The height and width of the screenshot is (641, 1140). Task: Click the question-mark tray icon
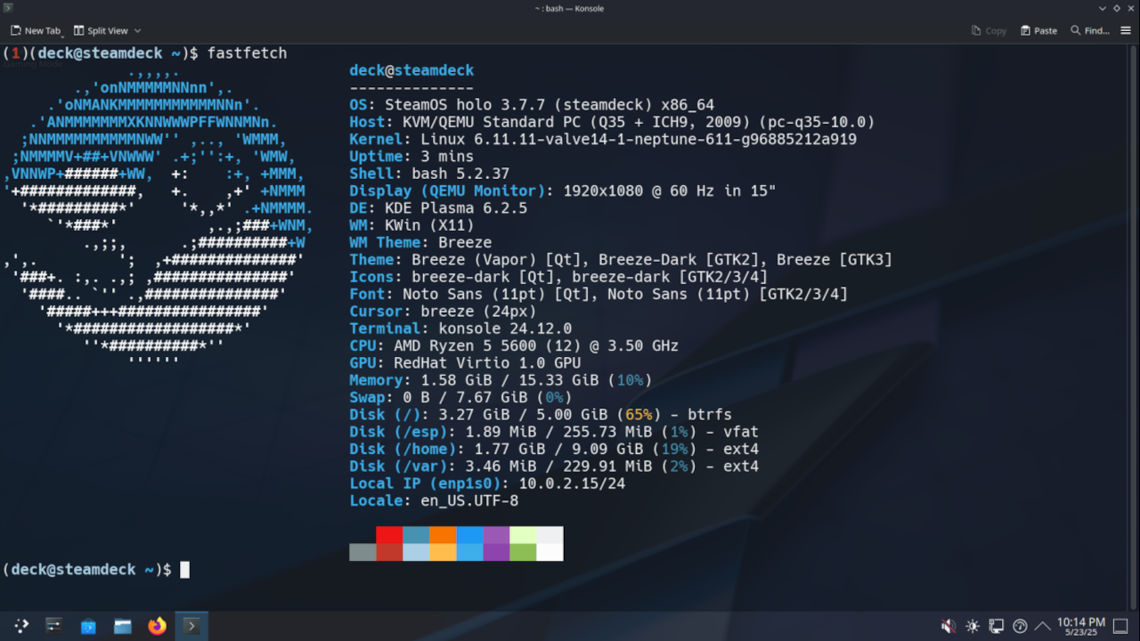tap(1020, 626)
